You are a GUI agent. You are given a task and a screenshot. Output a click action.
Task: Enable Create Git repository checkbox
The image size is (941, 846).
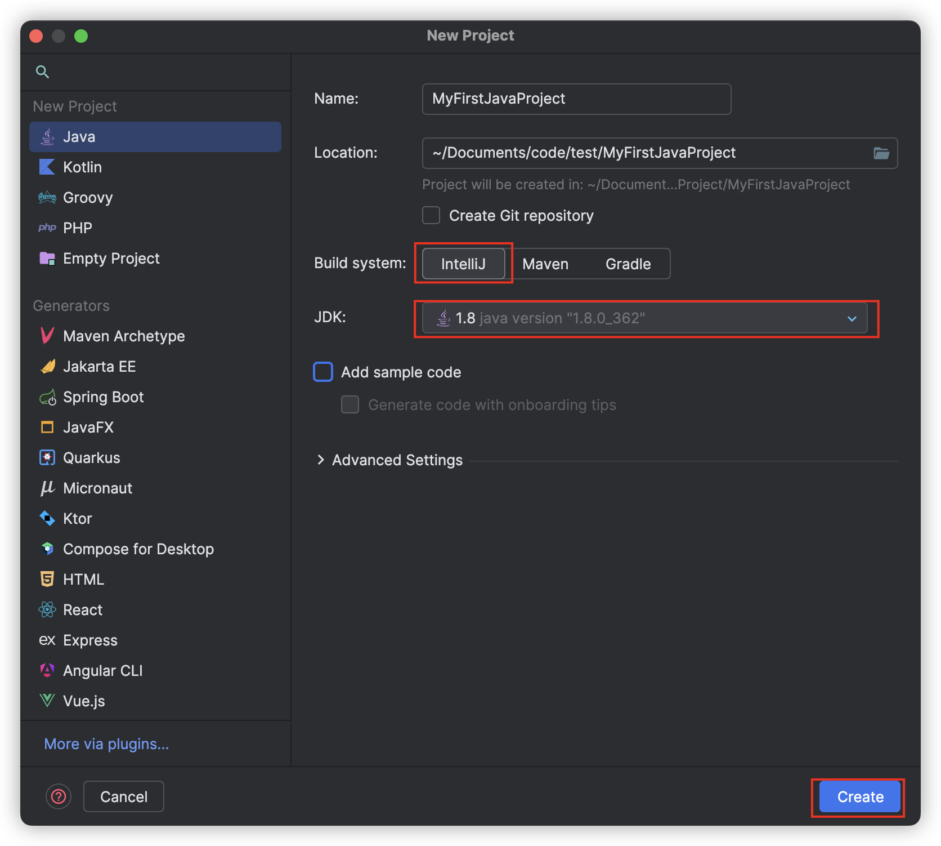point(431,216)
